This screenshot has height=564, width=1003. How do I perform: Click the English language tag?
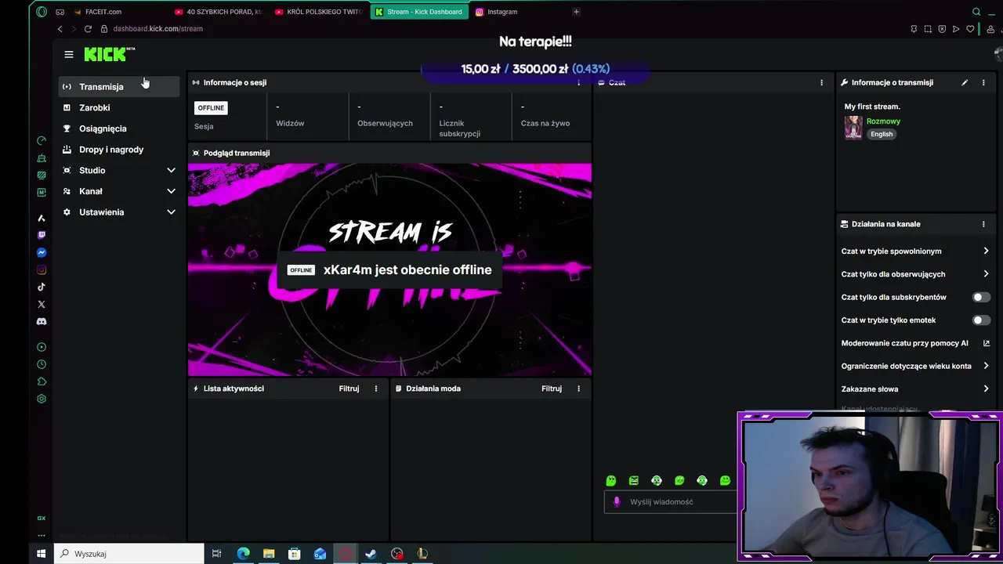882,134
